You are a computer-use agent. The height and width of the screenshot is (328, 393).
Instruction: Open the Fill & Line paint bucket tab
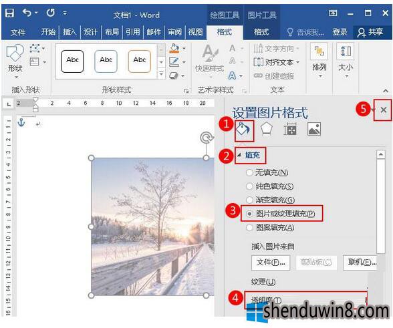pyautogui.click(x=243, y=130)
